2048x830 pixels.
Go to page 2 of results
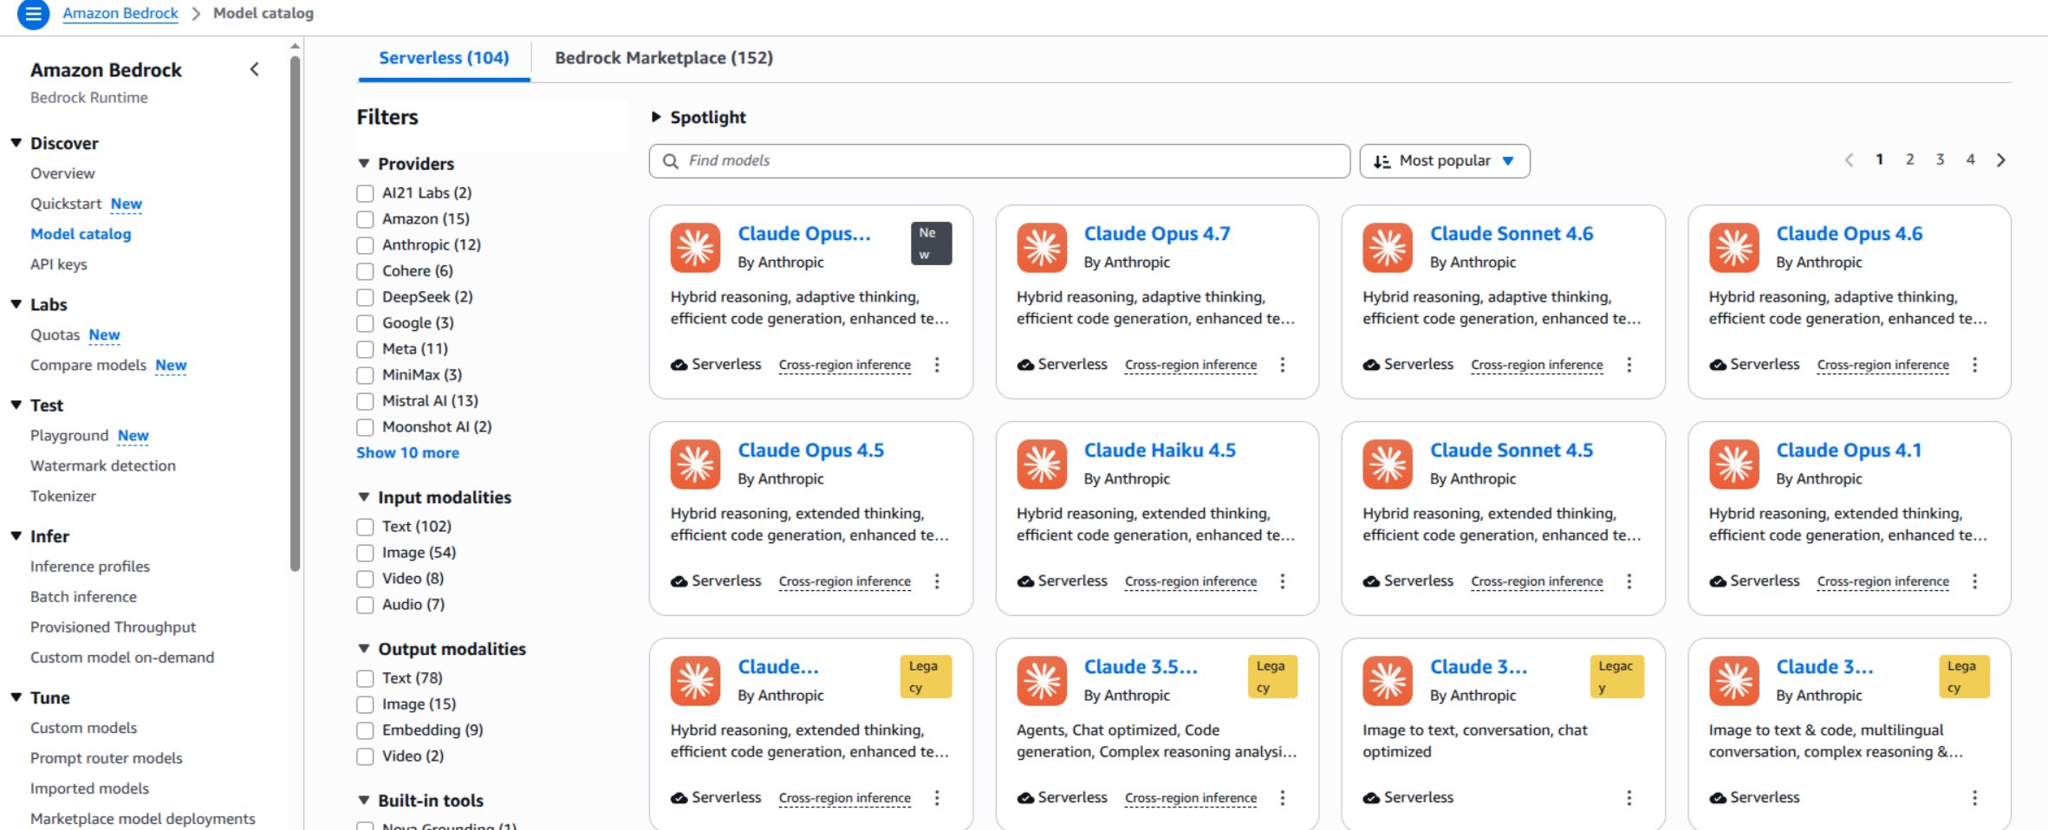(1909, 159)
